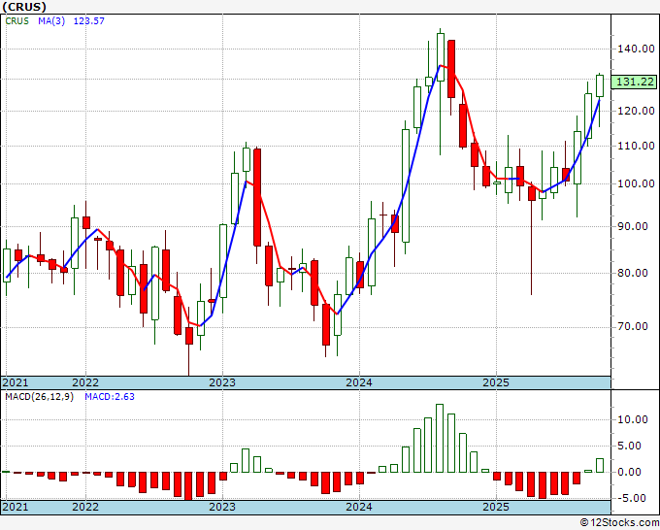Image resolution: width=660 pixels, height=530 pixels.
Task: Click the 131.22 current price tag
Action: click(635, 82)
